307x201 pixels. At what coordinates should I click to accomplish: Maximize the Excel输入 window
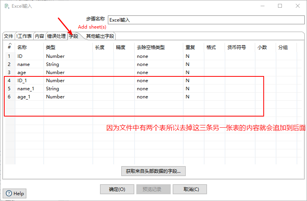[280, 6]
